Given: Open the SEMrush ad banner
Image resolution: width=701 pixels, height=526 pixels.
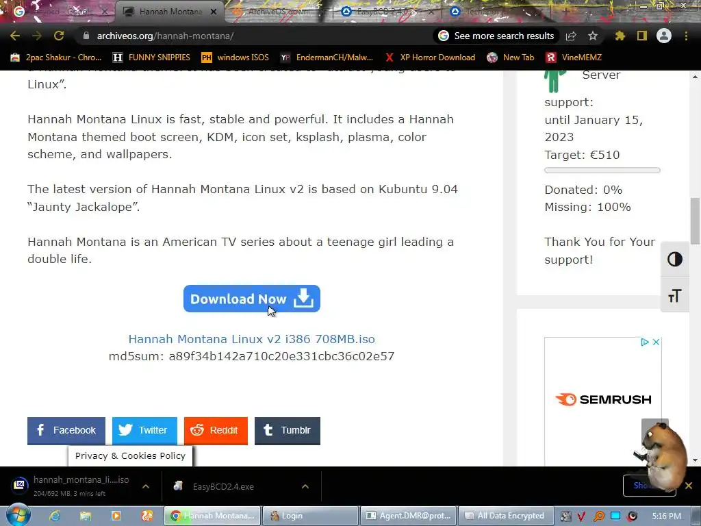Looking at the screenshot, I should coord(602,399).
